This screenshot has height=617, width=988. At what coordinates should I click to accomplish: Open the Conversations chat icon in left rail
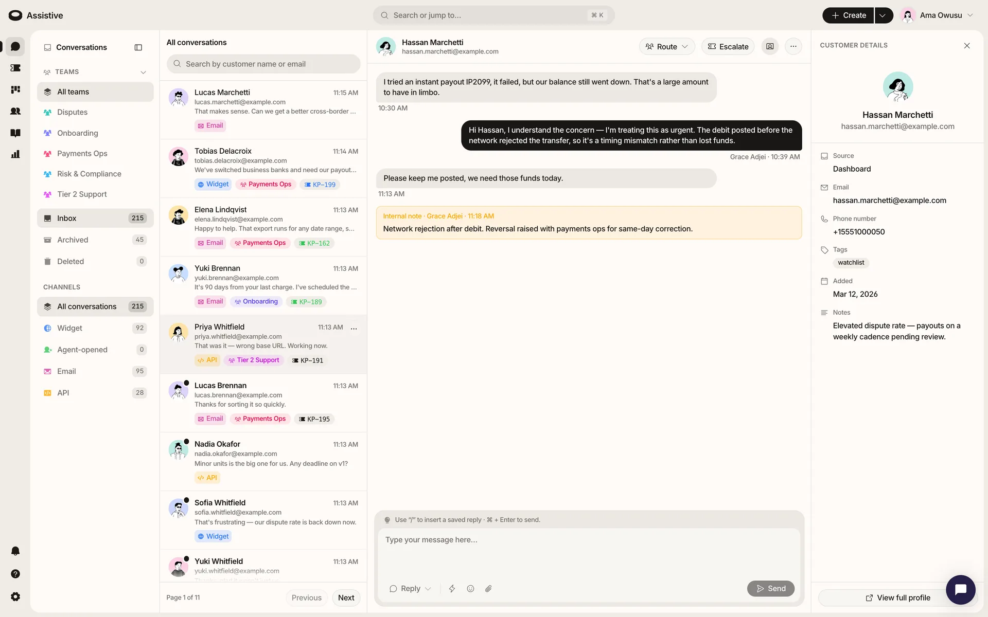(x=15, y=46)
